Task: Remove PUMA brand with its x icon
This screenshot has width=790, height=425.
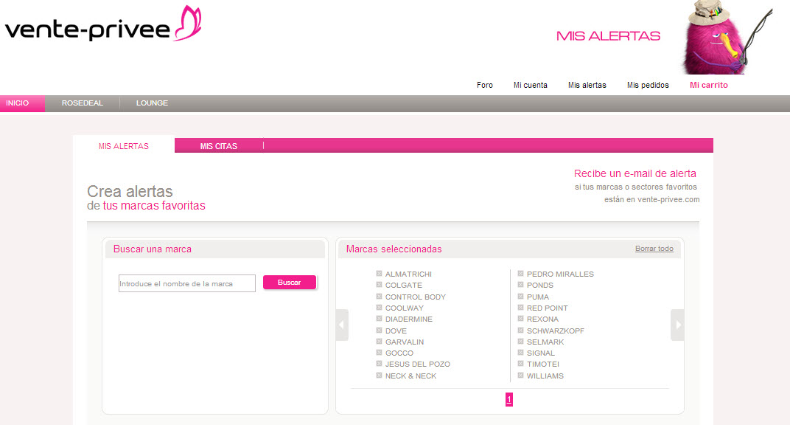Action: (520, 297)
